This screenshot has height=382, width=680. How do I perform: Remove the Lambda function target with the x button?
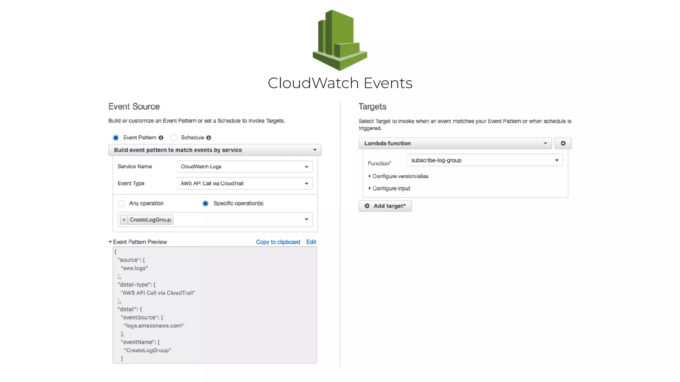(x=563, y=143)
